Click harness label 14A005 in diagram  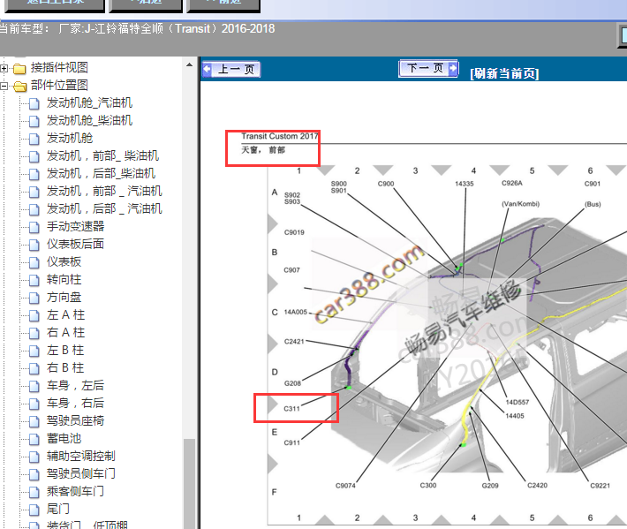click(x=296, y=312)
